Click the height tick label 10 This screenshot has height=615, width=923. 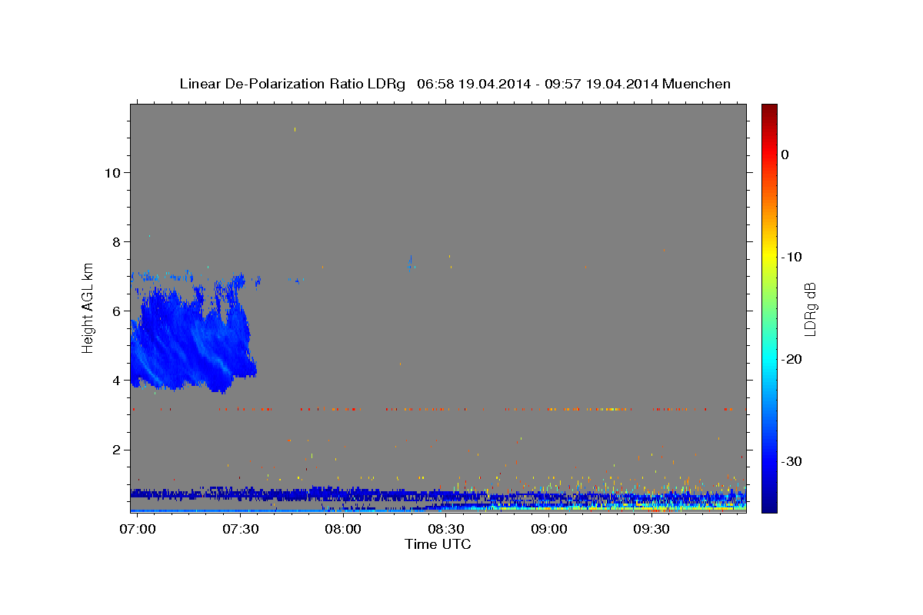112,172
